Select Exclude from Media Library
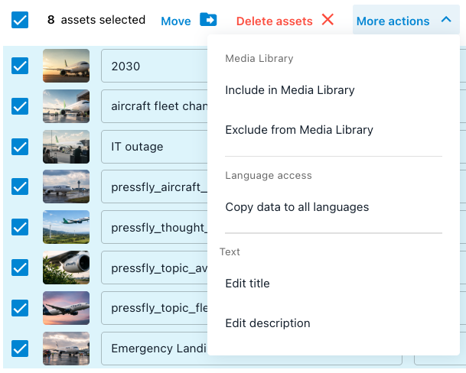The image size is (466, 373). click(x=299, y=130)
